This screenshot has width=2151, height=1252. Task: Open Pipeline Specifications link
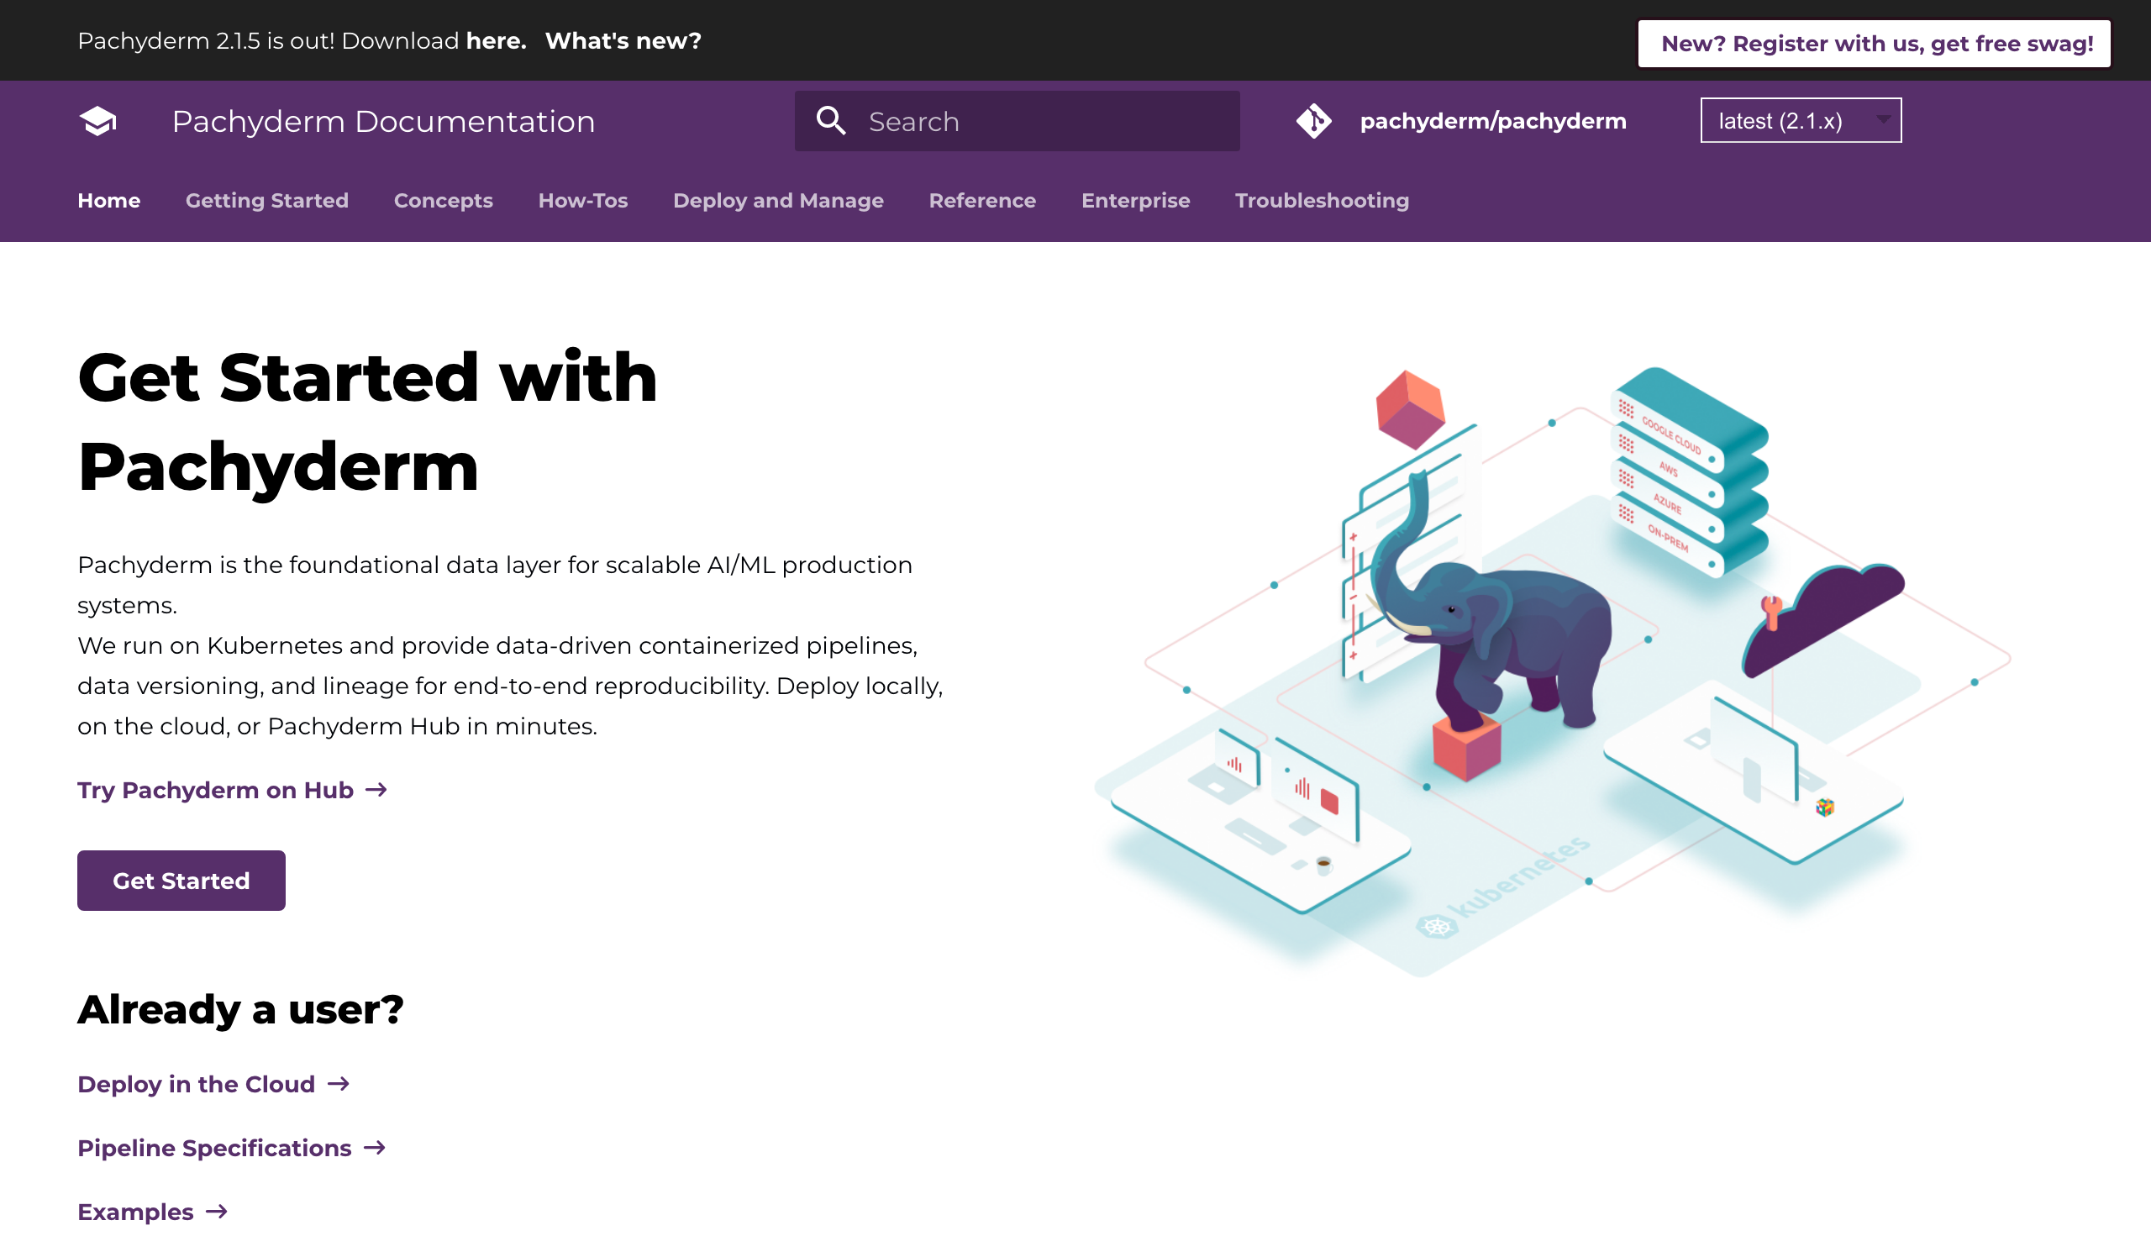pyautogui.click(x=231, y=1148)
